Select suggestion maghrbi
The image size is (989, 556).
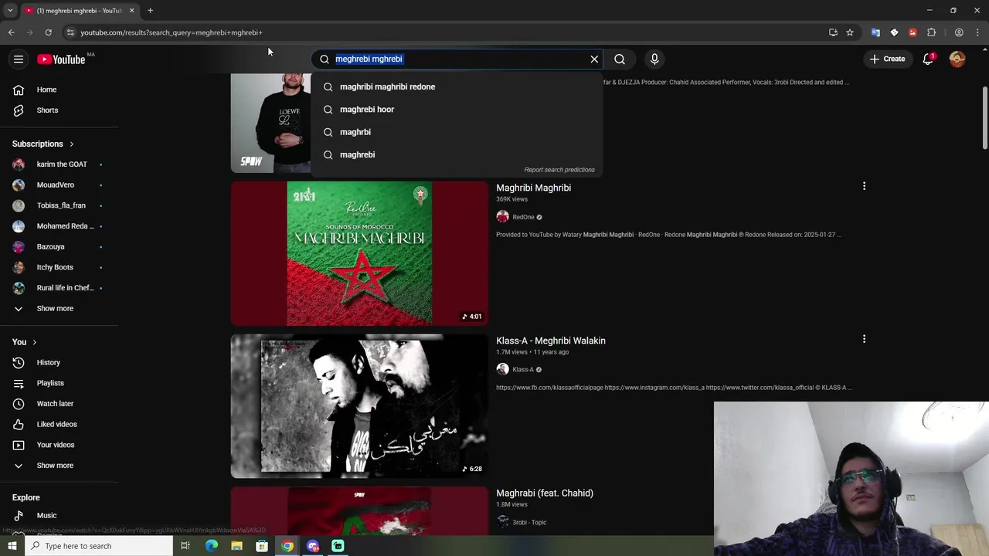coord(457,132)
